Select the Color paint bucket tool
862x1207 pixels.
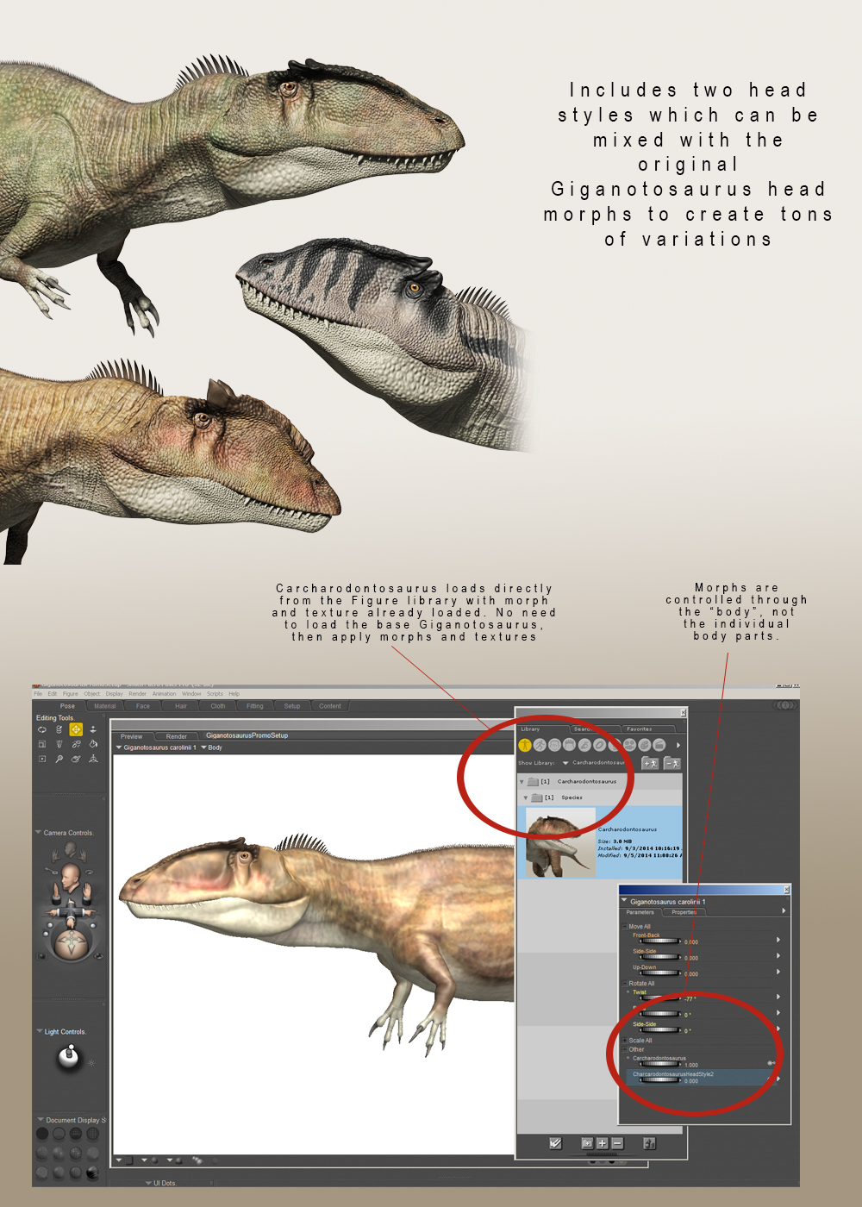93,744
